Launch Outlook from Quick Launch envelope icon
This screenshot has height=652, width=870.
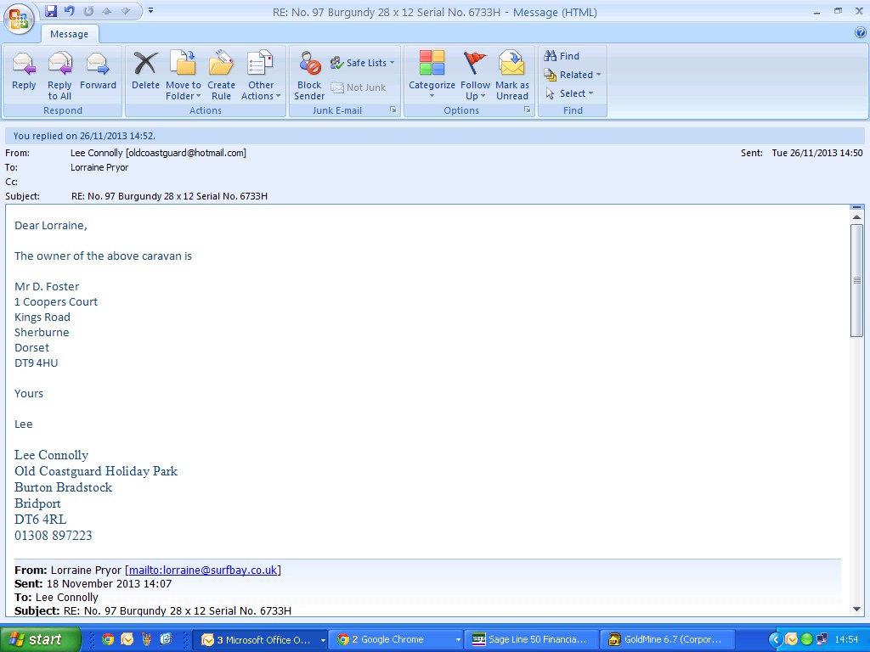click(x=127, y=639)
